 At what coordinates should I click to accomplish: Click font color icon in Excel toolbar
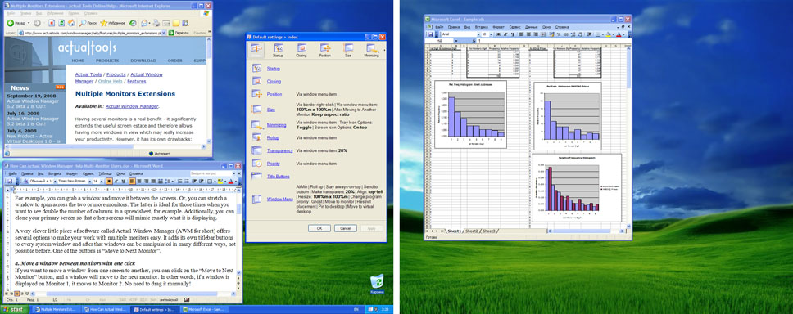619,34
